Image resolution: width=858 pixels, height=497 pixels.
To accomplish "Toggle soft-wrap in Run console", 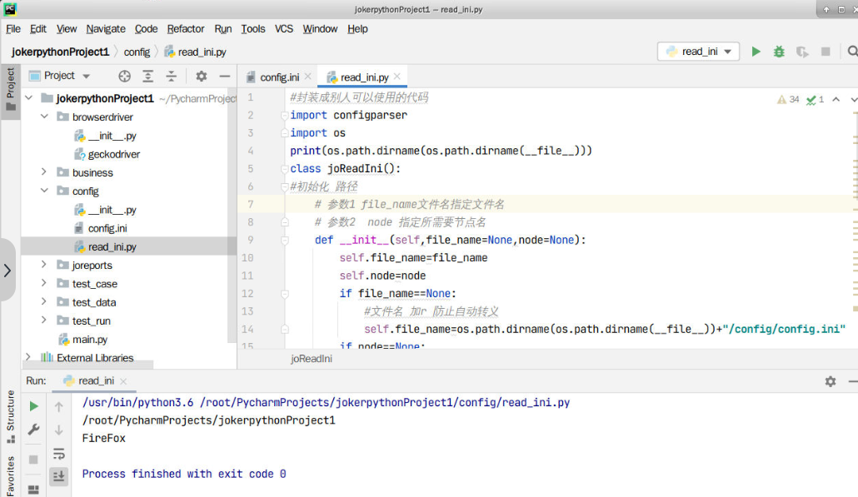I will click(x=59, y=454).
